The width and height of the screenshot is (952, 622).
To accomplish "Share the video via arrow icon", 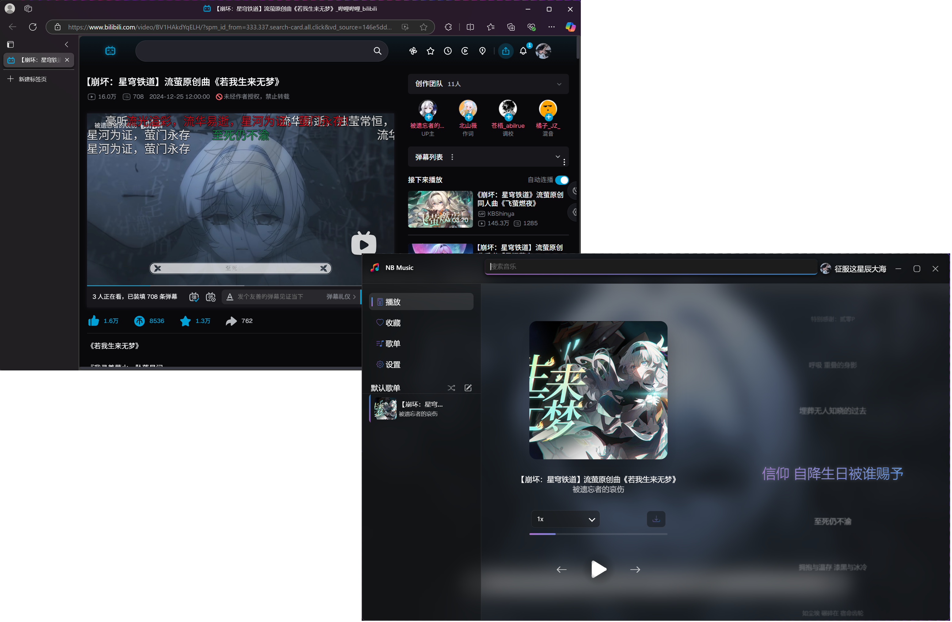I will [232, 321].
